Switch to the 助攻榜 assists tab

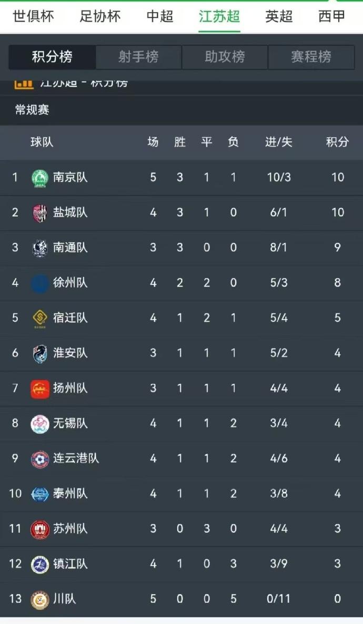(x=225, y=57)
